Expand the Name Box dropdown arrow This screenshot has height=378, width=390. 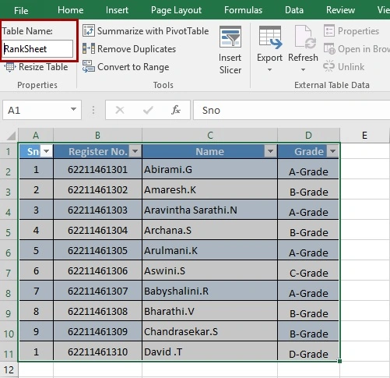tap(73, 109)
